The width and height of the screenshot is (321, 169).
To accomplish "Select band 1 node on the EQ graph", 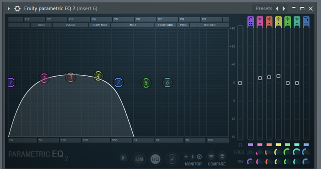I will [11, 83].
